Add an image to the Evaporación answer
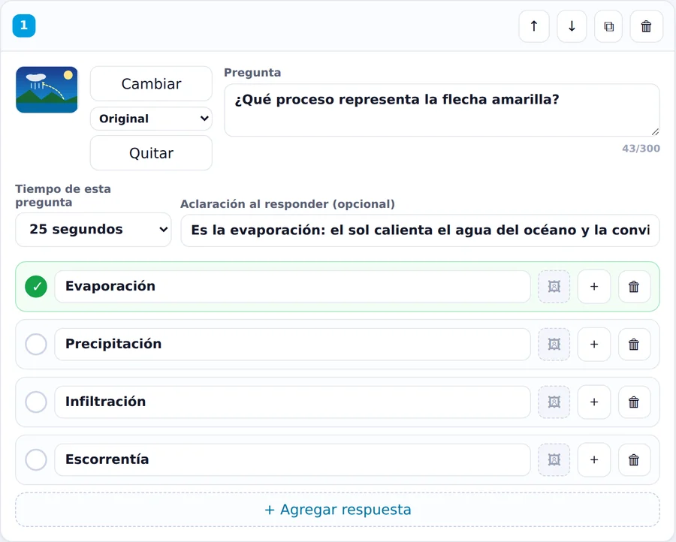The height and width of the screenshot is (542, 676). [x=554, y=287]
